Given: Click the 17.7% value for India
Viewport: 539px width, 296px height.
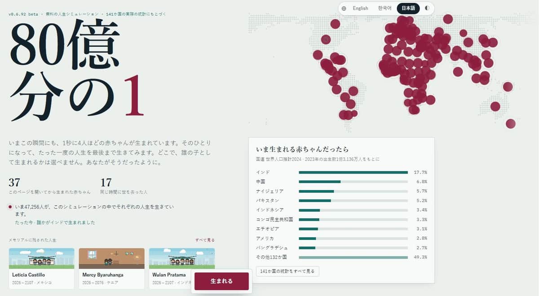Looking at the screenshot, I should 421,172.
